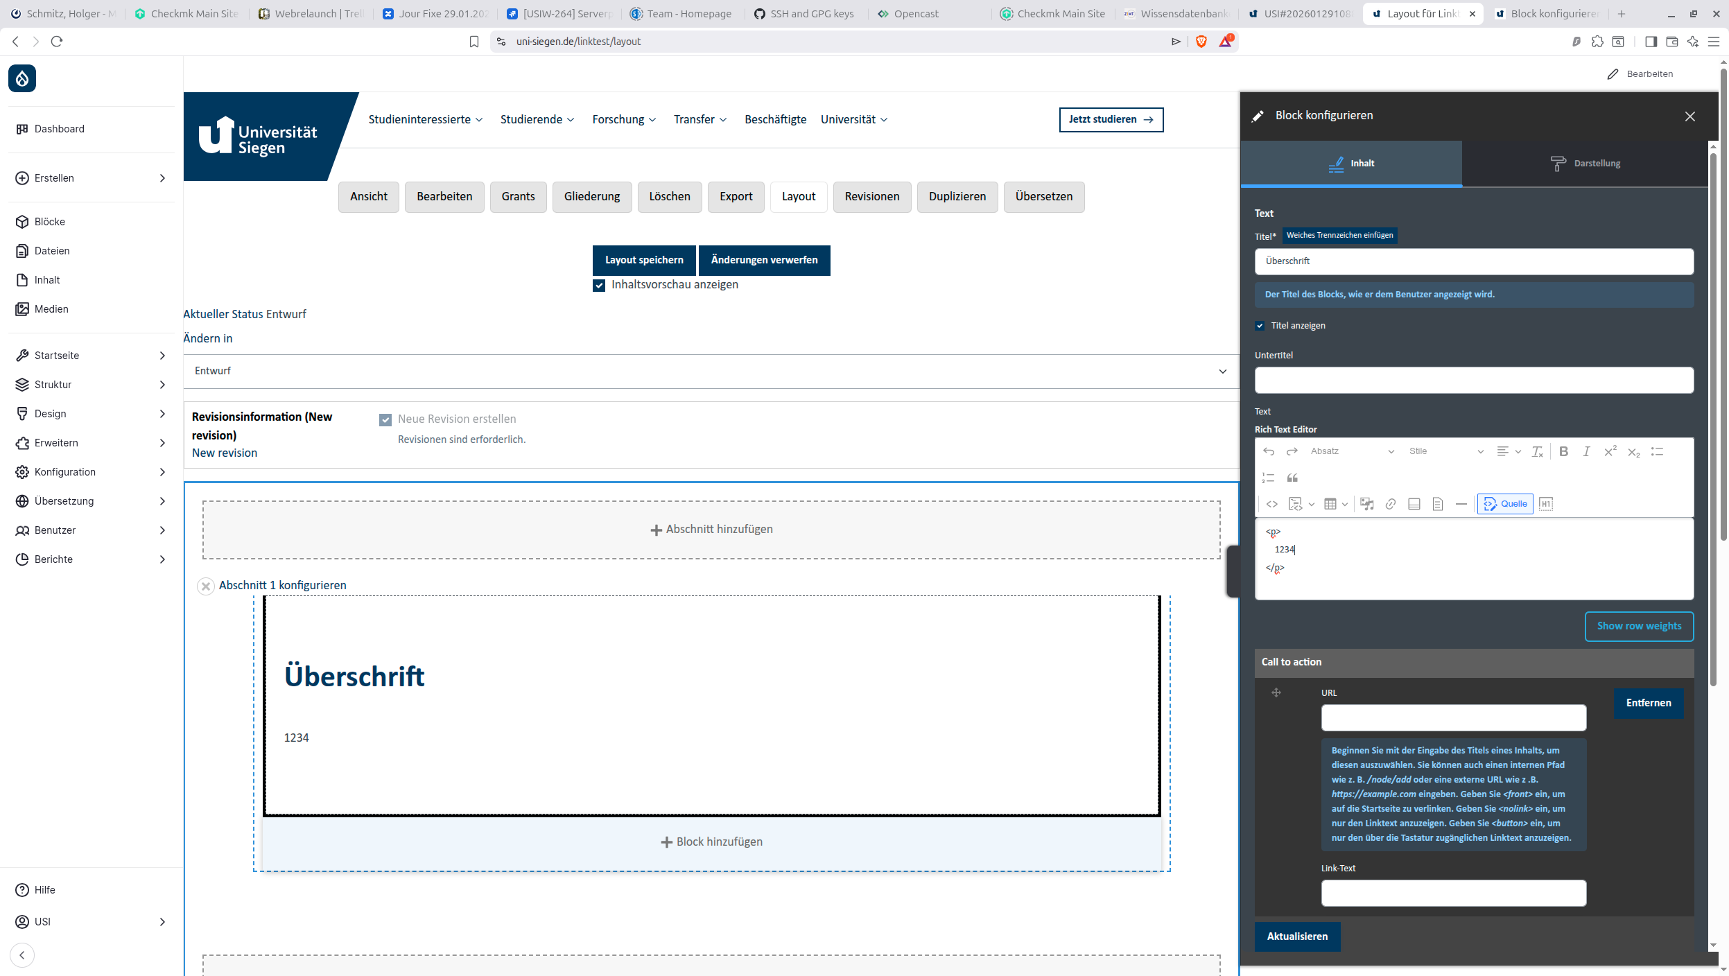Toggle Inhaltsvorschau anzeigen checkbox
The image size is (1729, 976).
point(599,285)
